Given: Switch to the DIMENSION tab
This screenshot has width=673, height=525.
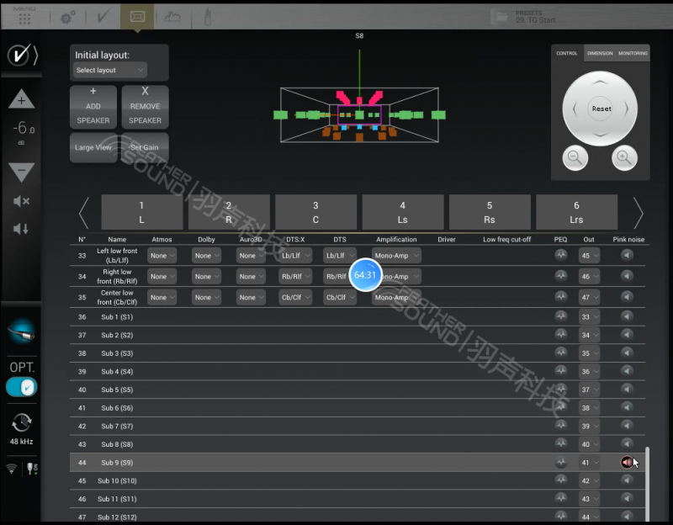Looking at the screenshot, I should [x=600, y=53].
